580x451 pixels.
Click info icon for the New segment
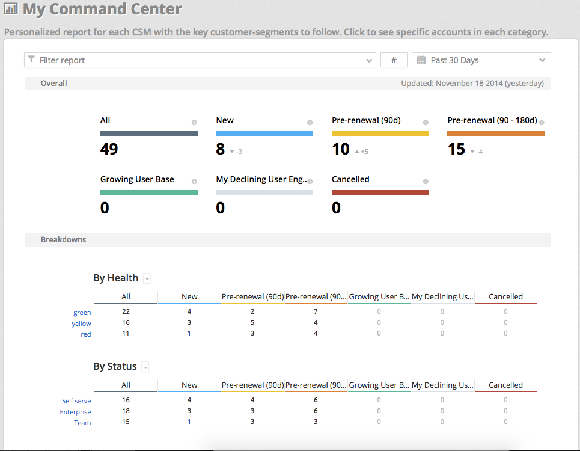[310, 123]
